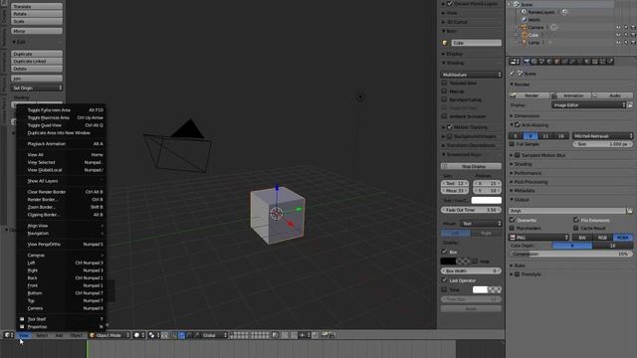
Task: Open the Display Image Editor dropdown
Action: (589, 105)
